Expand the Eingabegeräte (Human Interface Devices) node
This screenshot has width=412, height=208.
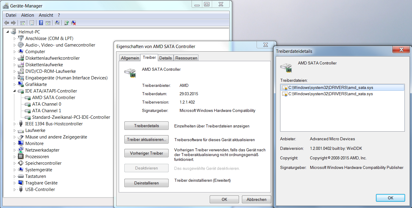[14, 78]
